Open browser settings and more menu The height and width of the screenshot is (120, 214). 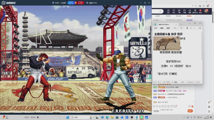pos(212,6)
